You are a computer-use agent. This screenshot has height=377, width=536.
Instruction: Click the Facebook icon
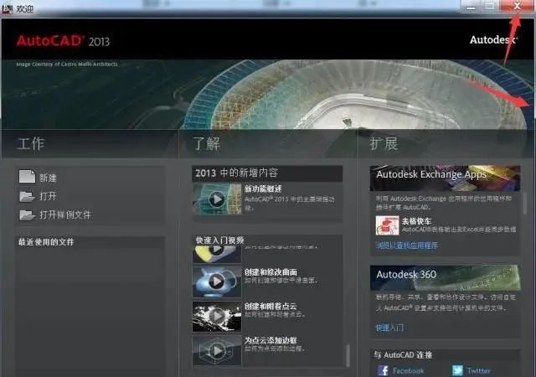click(383, 370)
